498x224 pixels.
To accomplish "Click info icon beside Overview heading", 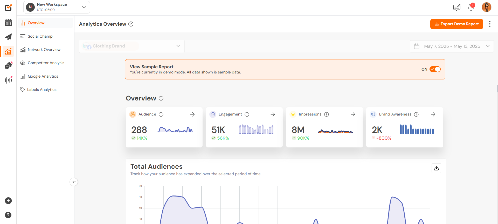I will (x=161, y=98).
